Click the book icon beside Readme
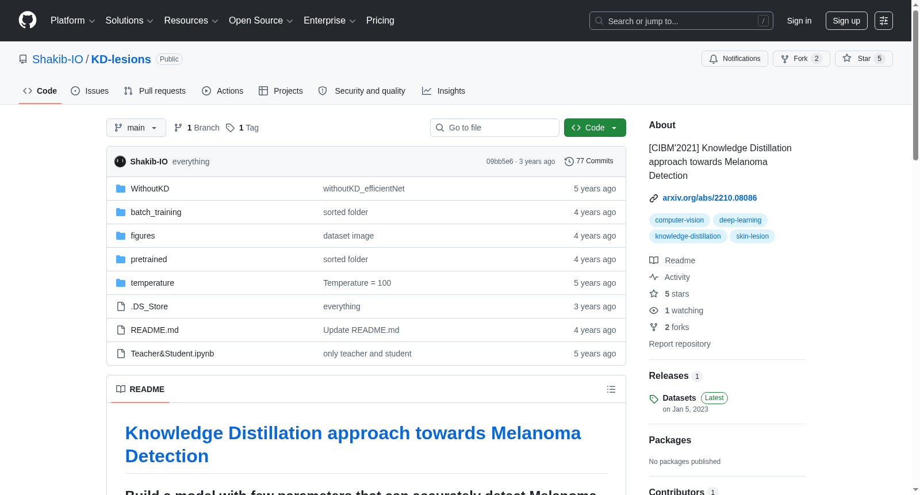The image size is (920, 495). 654,260
